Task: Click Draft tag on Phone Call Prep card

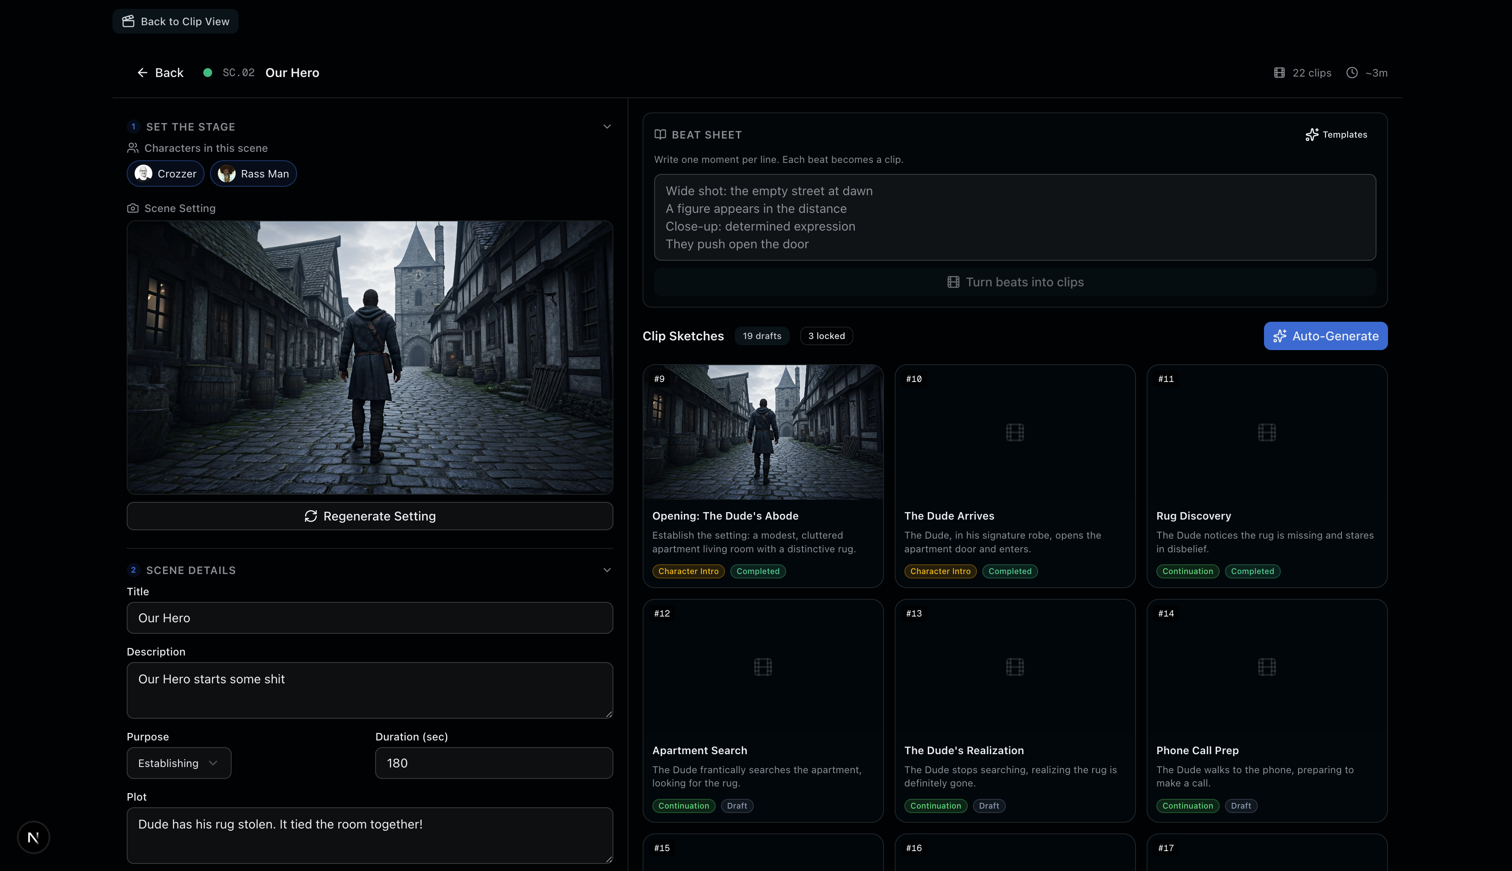Action: [x=1241, y=806]
